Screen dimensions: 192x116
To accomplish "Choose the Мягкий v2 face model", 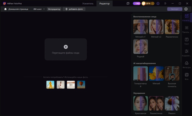I will 156,27.
